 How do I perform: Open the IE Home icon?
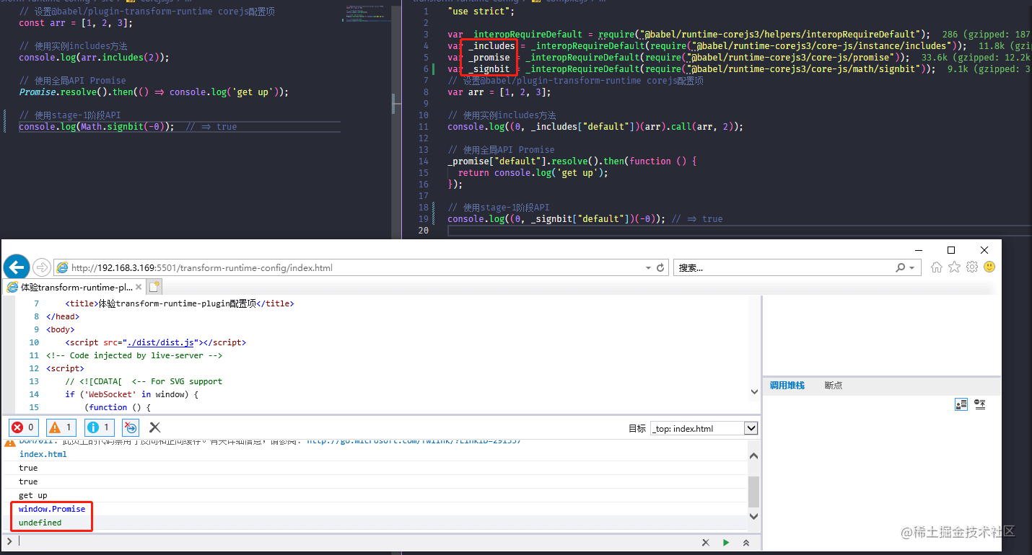[x=937, y=267]
